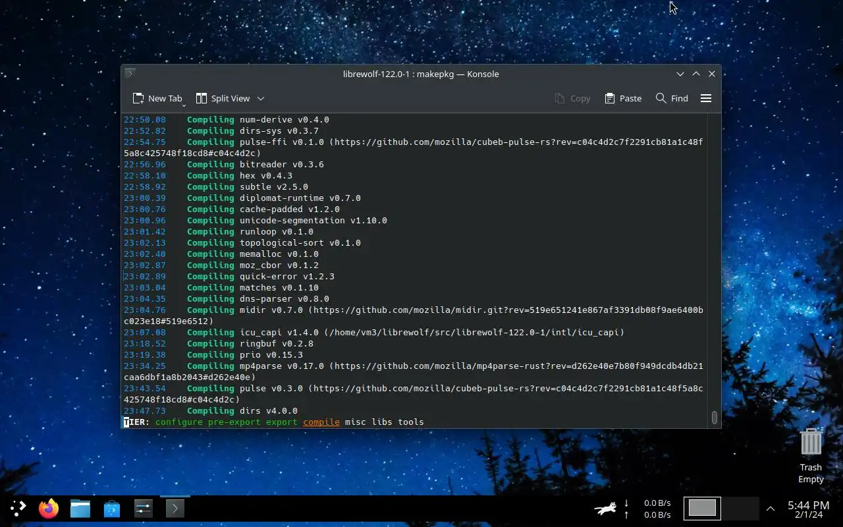The width and height of the screenshot is (843, 527).
Task: Switch to the first virtual desktop in pager
Action: pyautogui.click(x=702, y=508)
